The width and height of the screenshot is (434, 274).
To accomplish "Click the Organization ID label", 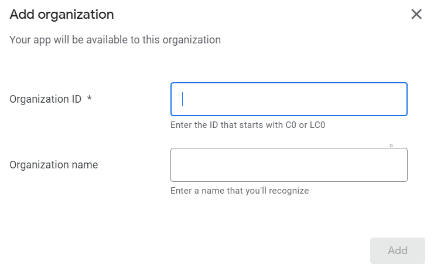I will (45, 99).
